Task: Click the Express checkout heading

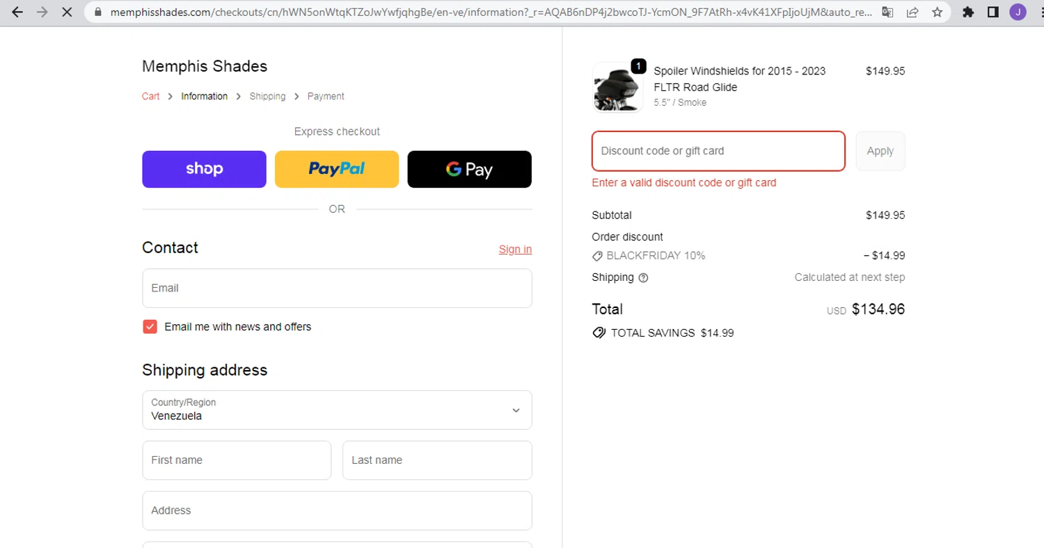Action: pyautogui.click(x=337, y=131)
